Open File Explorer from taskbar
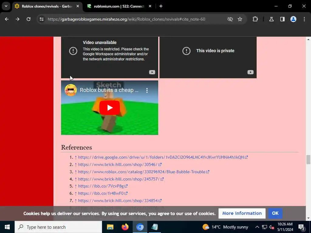311x233 pixels. tap(110, 227)
